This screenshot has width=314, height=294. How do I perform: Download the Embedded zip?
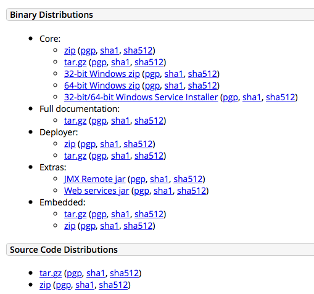click(x=70, y=226)
